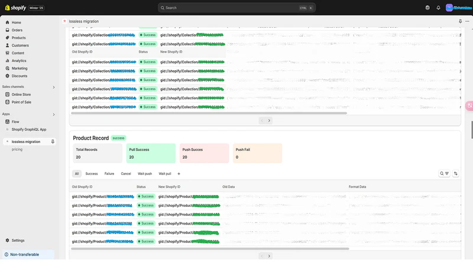
Task: Select the Success filter tab
Action: click(92, 174)
